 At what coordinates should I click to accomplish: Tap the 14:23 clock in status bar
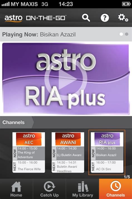point(66,4)
